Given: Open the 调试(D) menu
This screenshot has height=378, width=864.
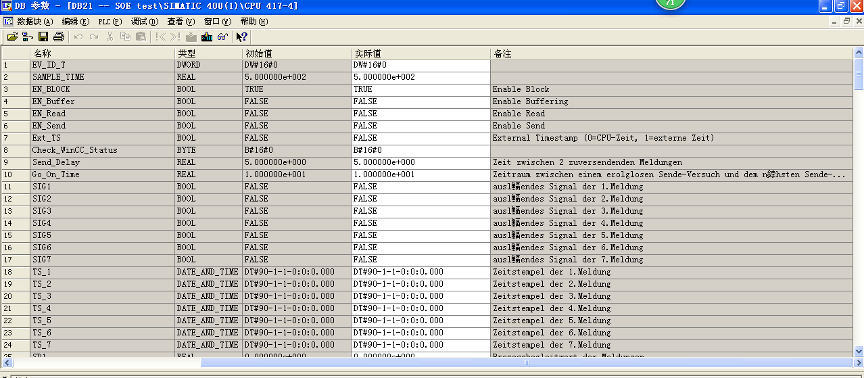Looking at the screenshot, I should point(145,22).
